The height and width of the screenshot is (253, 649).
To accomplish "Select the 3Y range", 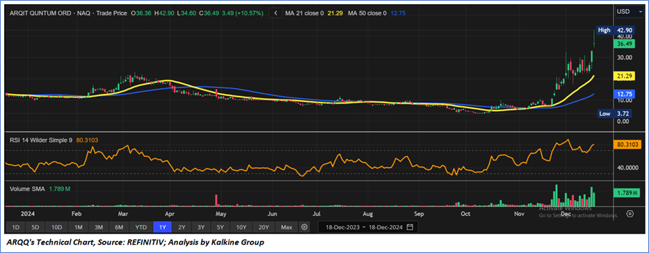I will [x=201, y=227].
